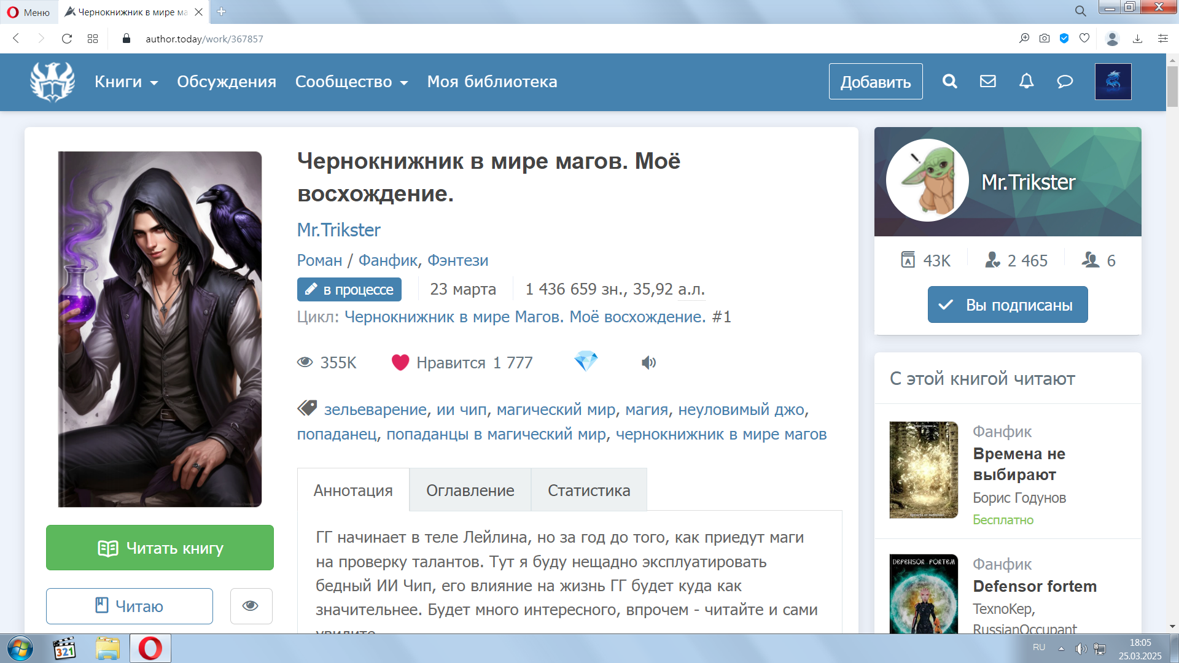
Task: Toggle the red Нравится heart
Action: (x=400, y=363)
